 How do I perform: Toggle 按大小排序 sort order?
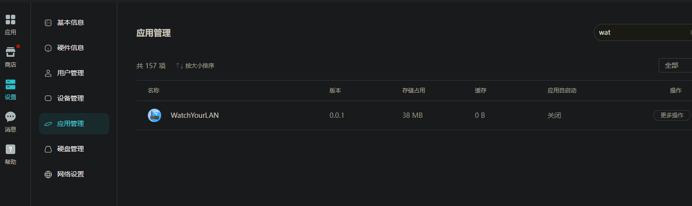[195, 66]
